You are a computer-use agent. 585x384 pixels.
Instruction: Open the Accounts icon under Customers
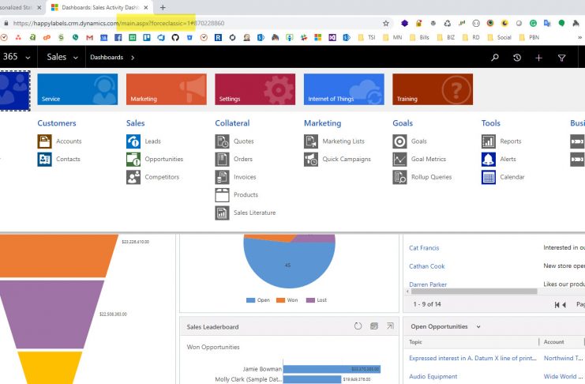click(x=44, y=141)
